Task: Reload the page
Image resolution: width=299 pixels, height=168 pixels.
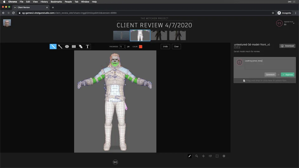Action: click(13, 13)
